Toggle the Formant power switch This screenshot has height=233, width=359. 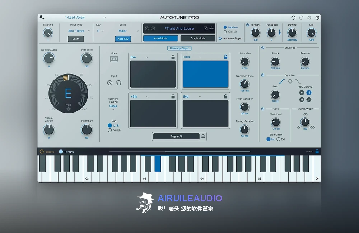(247, 25)
